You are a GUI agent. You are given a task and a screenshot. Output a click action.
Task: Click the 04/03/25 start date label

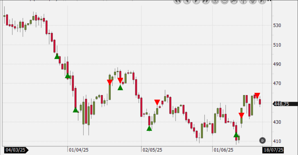(x=16, y=150)
